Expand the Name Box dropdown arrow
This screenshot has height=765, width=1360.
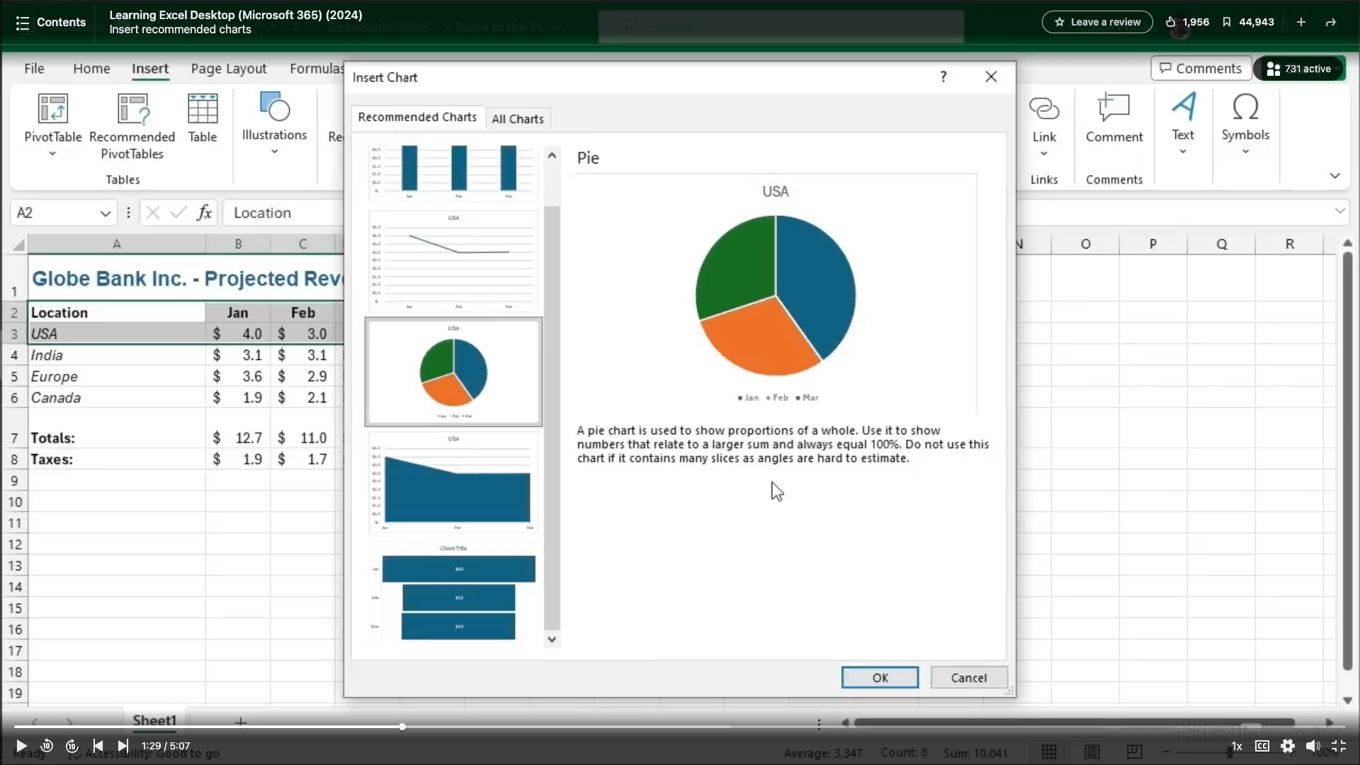(106, 213)
